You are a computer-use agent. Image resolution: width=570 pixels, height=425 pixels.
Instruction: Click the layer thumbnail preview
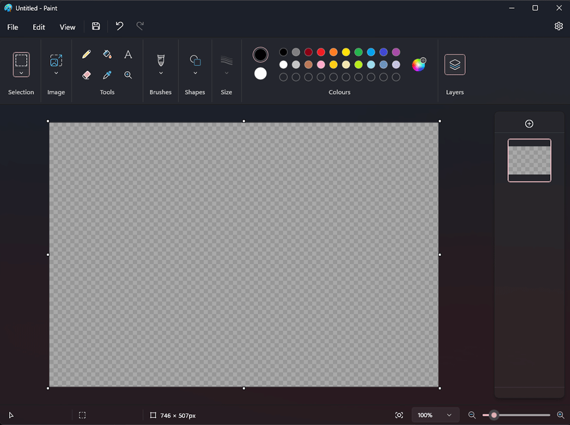(x=529, y=160)
